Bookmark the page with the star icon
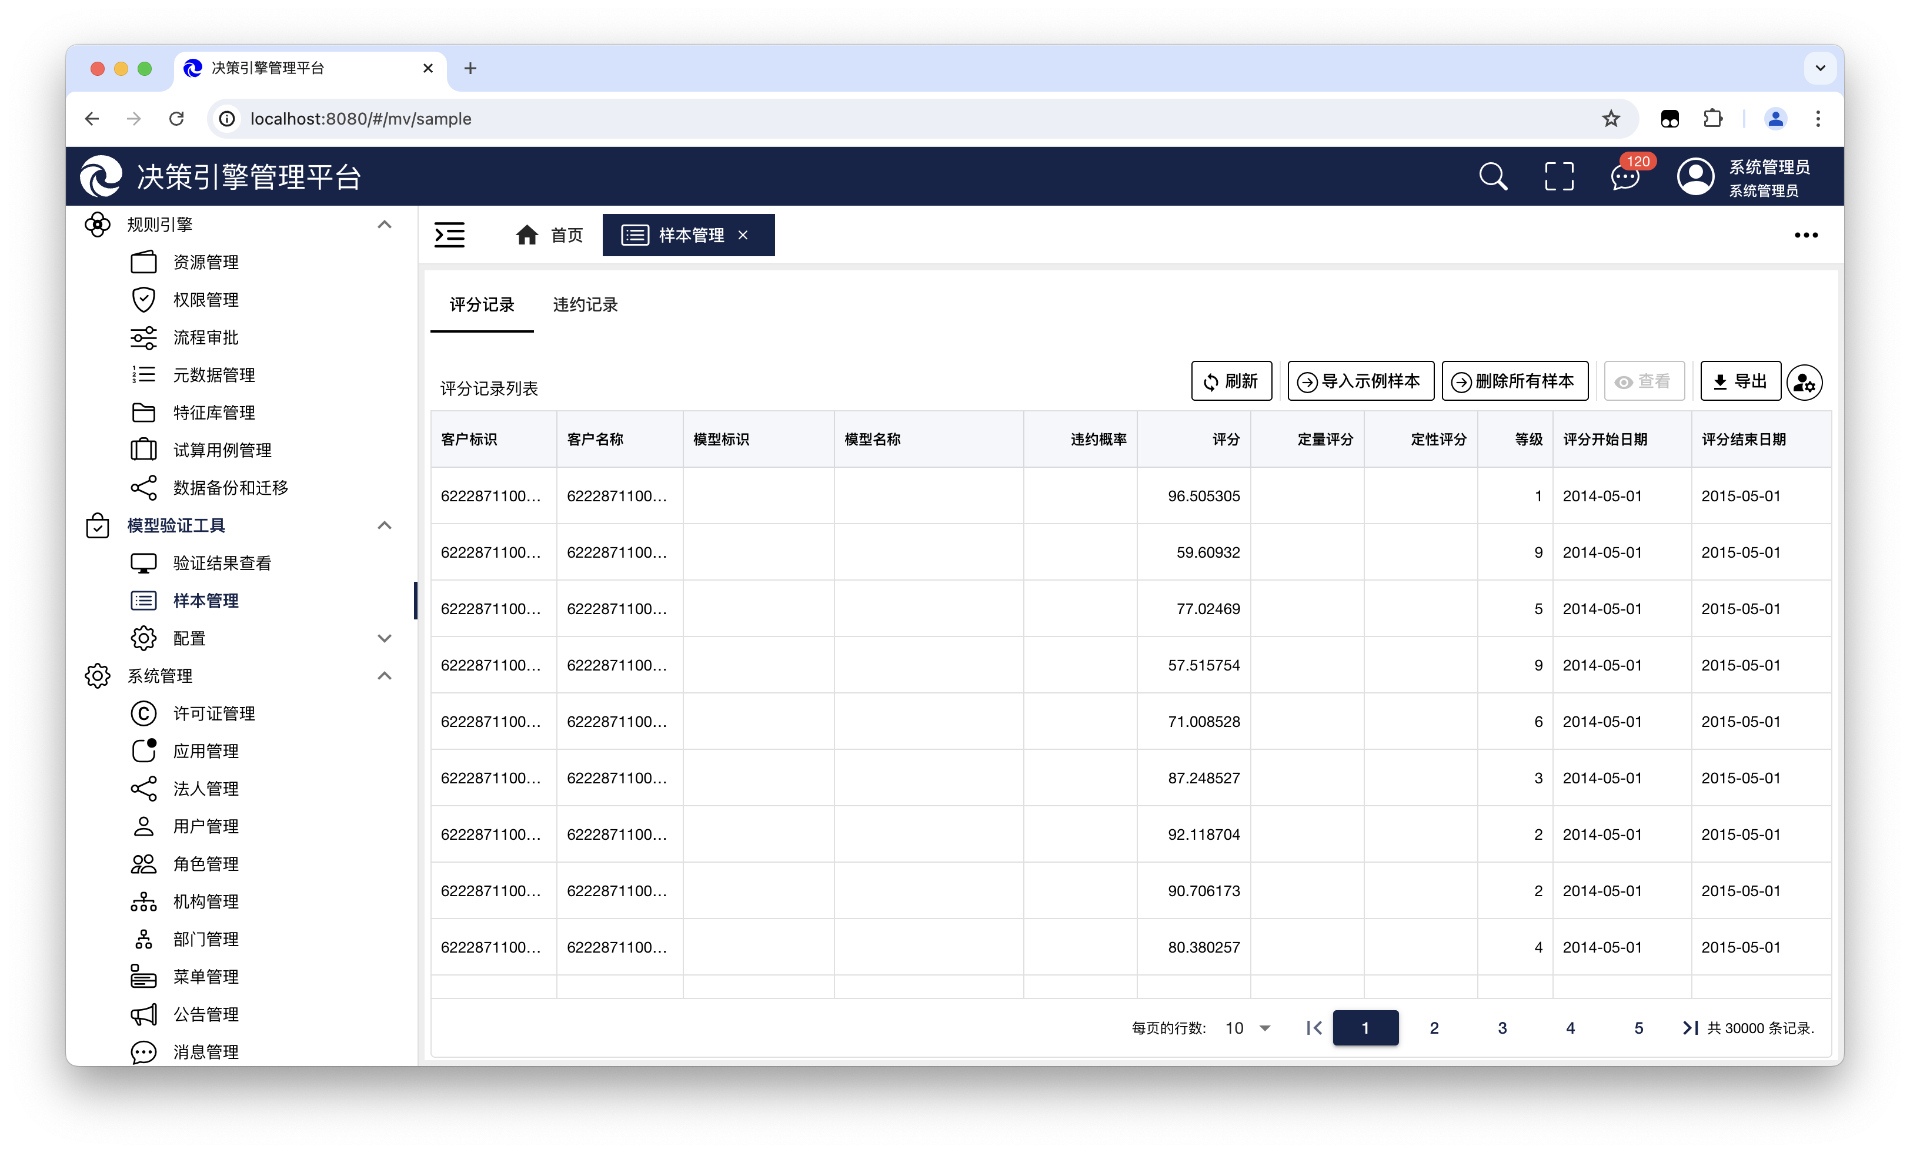 click(1611, 119)
